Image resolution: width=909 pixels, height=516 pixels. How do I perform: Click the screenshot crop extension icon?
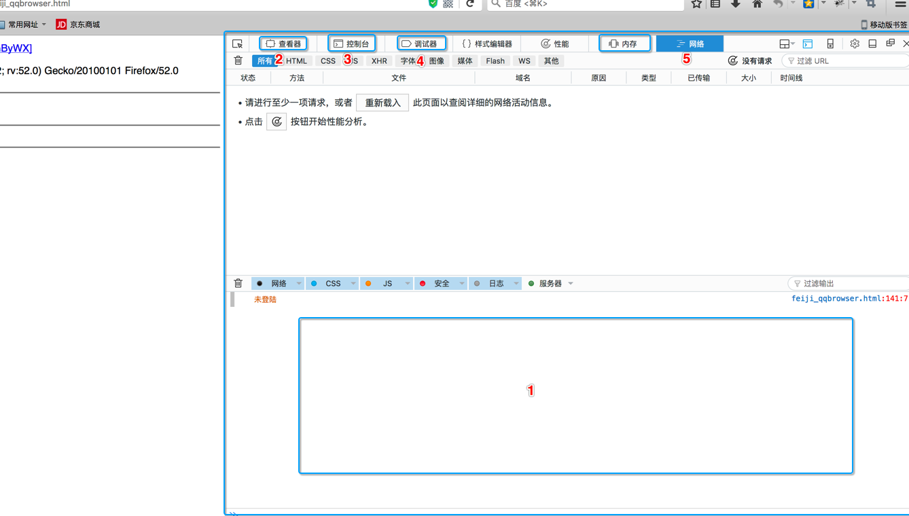[x=871, y=4]
